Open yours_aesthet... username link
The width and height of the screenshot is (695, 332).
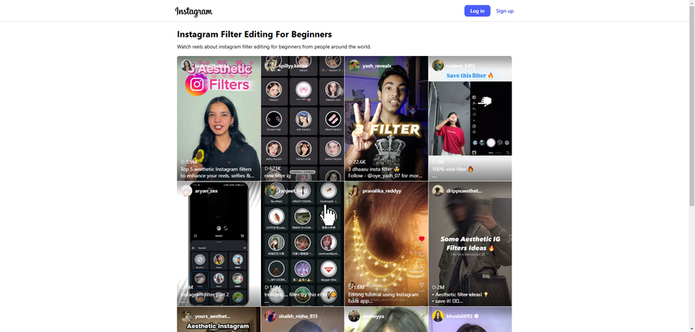[x=212, y=316]
